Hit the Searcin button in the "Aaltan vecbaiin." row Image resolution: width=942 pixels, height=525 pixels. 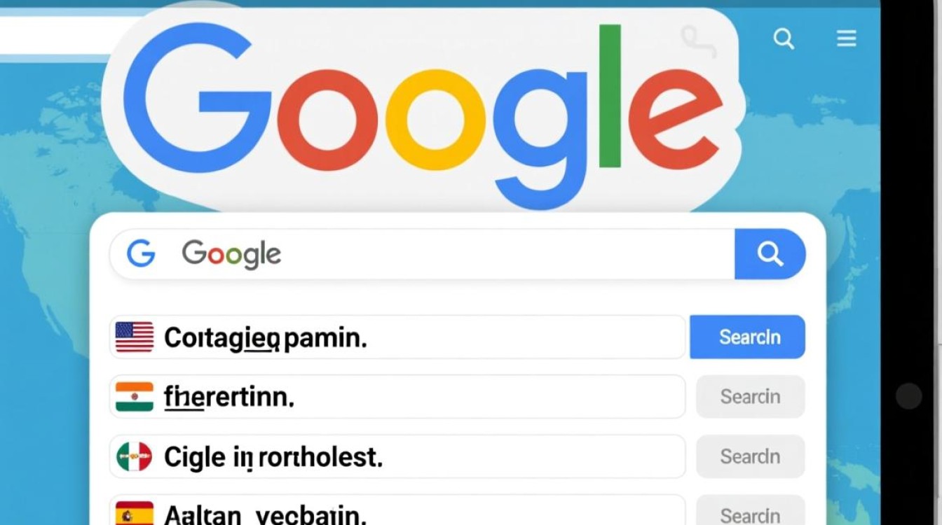(x=750, y=515)
